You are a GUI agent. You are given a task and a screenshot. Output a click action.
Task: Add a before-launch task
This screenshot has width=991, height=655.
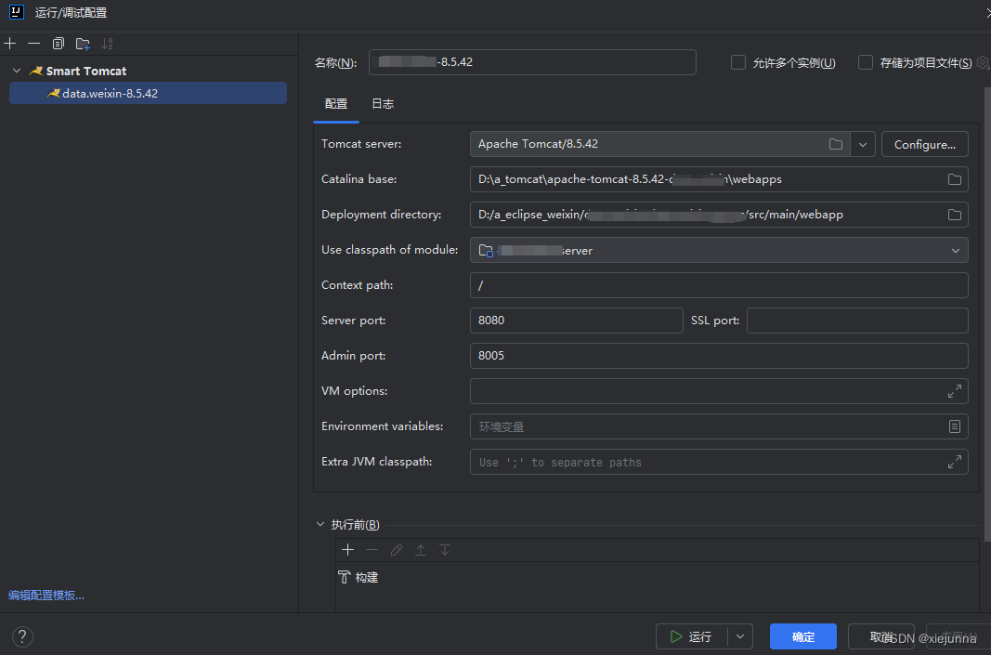(347, 549)
